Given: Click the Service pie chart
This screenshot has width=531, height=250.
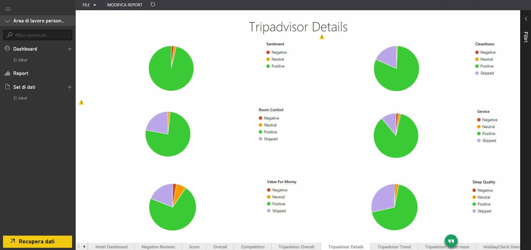Looking at the screenshot, I should (x=396, y=136).
